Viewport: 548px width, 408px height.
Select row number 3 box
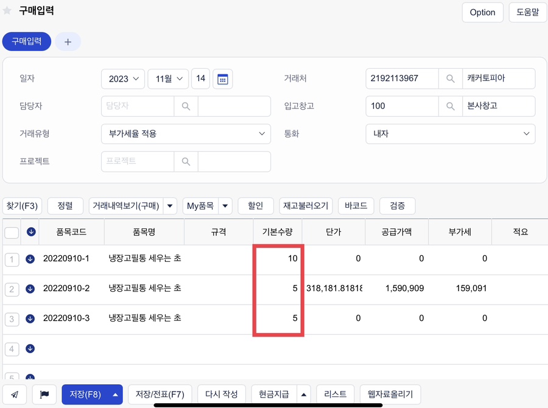tap(12, 319)
